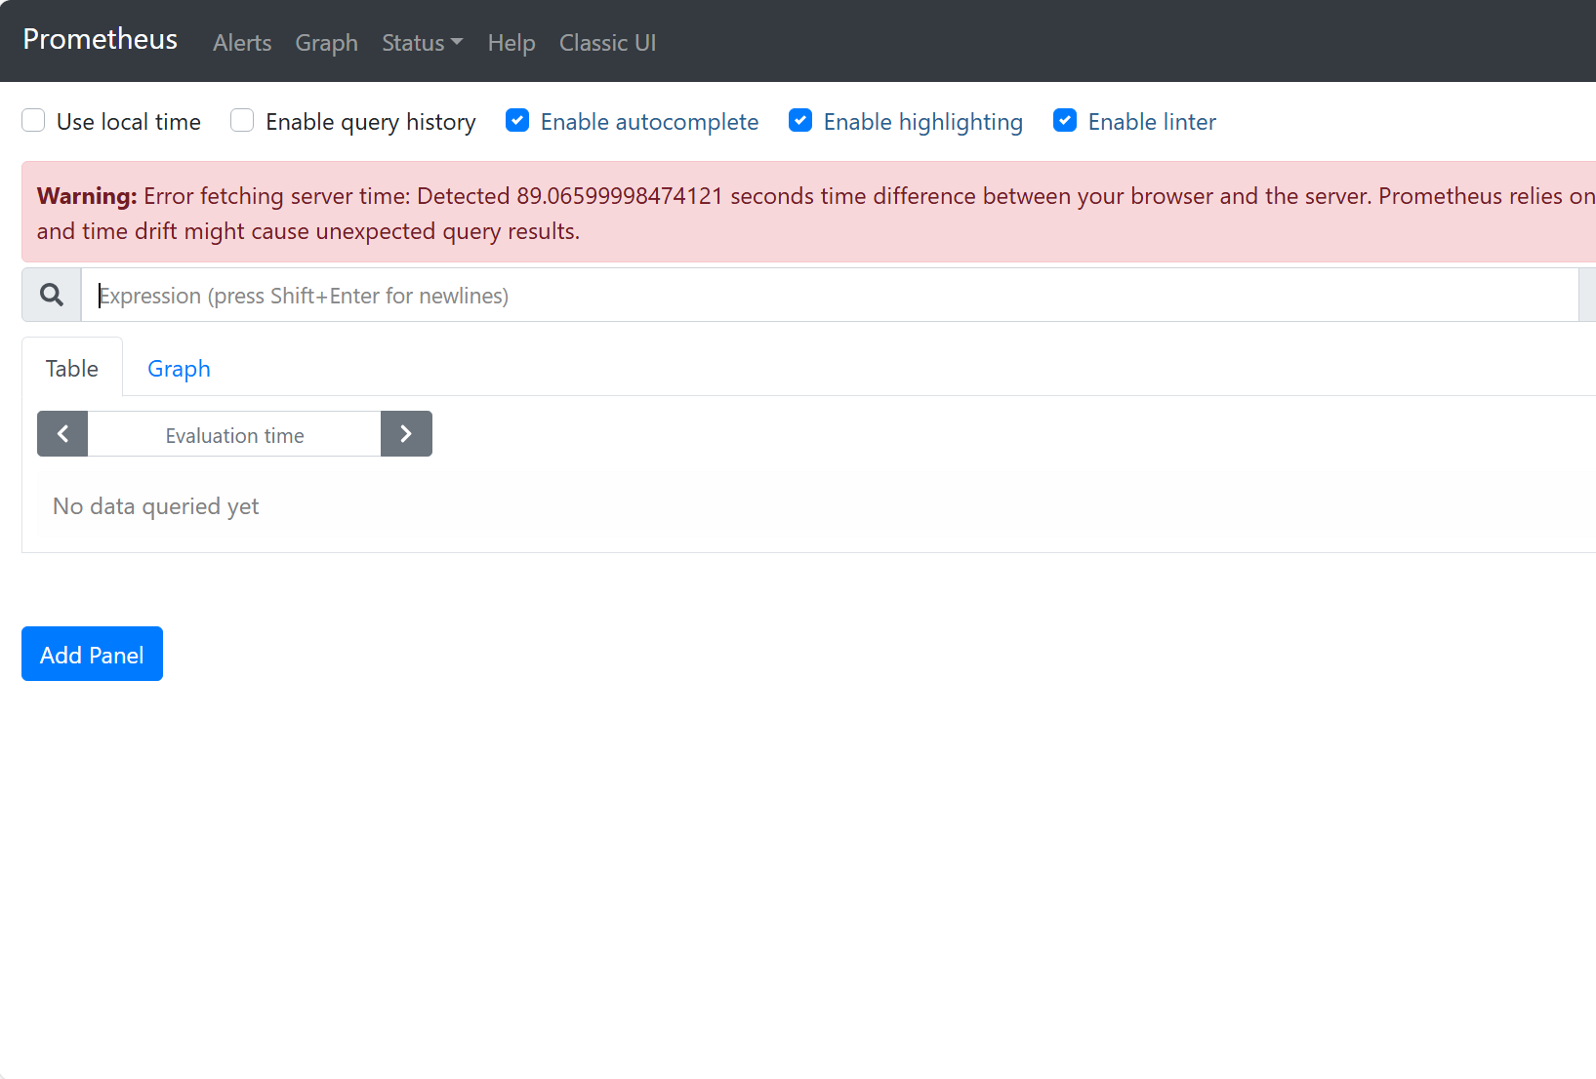The image size is (1596, 1079).
Task: Uncheck Enable highlighting
Action: tap(800, 121)
